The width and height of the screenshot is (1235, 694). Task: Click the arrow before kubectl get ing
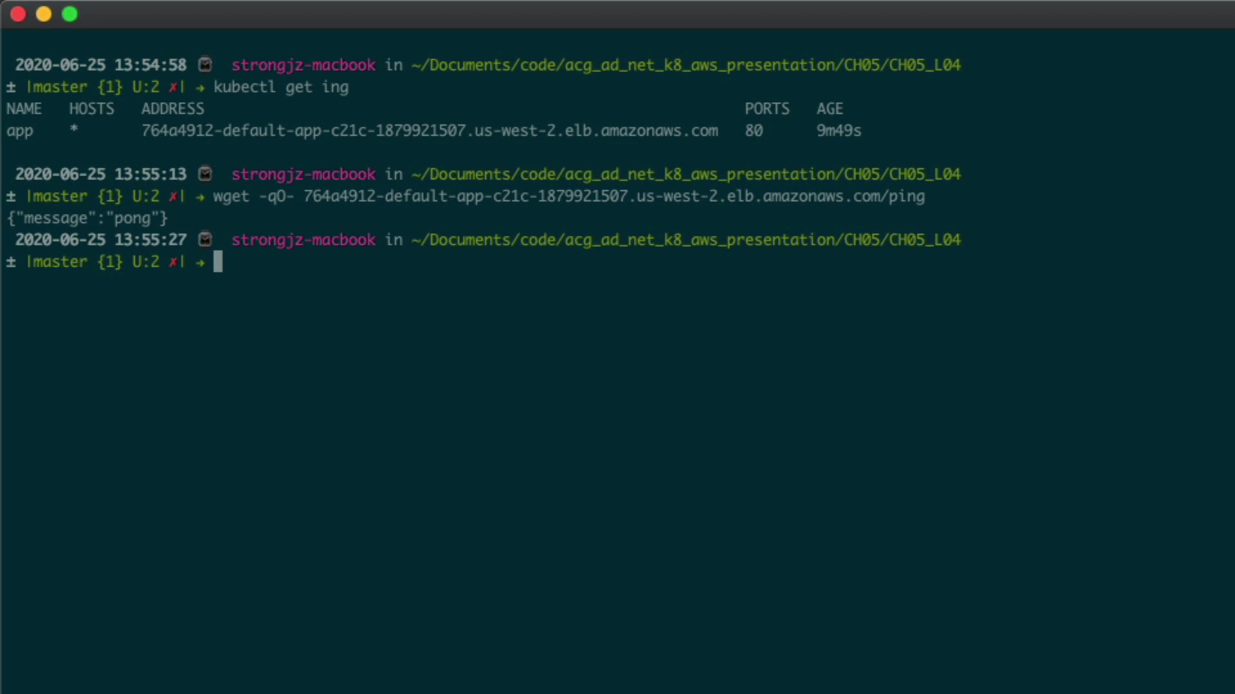coord(200,88)
